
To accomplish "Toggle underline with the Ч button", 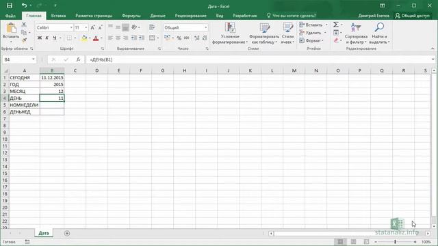I will point(55,38).
